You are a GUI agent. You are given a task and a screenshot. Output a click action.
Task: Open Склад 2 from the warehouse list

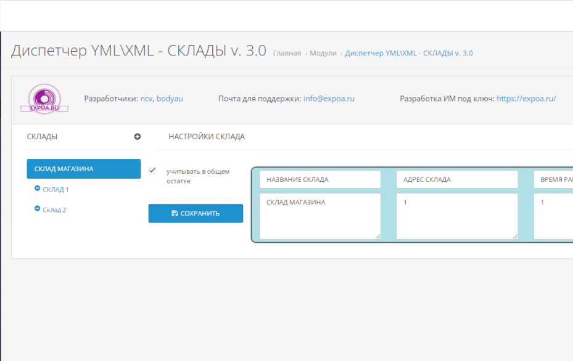[x=55, y=210]
